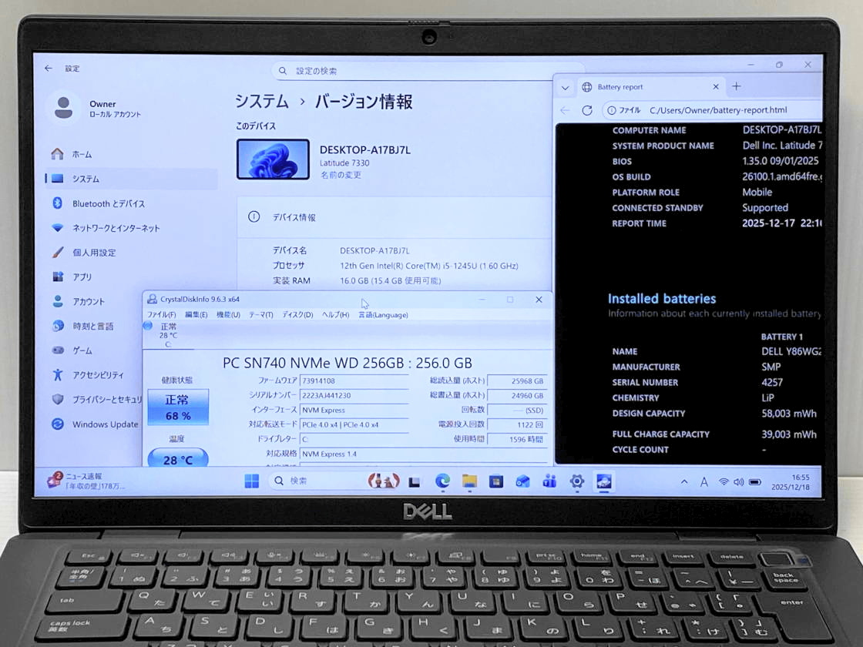Click the Windows Start button
863x647 pixels.
pos(252,481)
